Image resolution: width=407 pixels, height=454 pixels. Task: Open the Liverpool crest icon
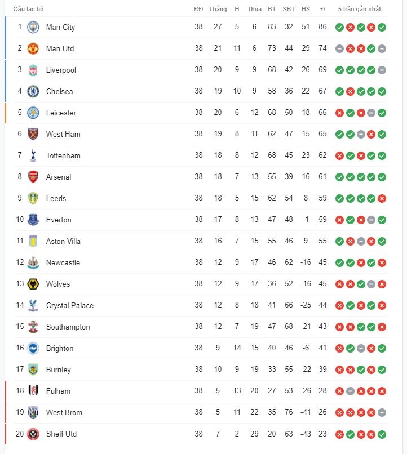click(x=33, y=70)
